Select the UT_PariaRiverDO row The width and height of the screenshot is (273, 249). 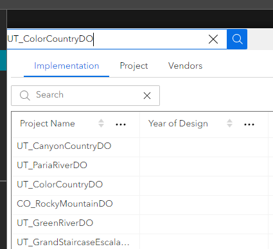coord(142,166)
